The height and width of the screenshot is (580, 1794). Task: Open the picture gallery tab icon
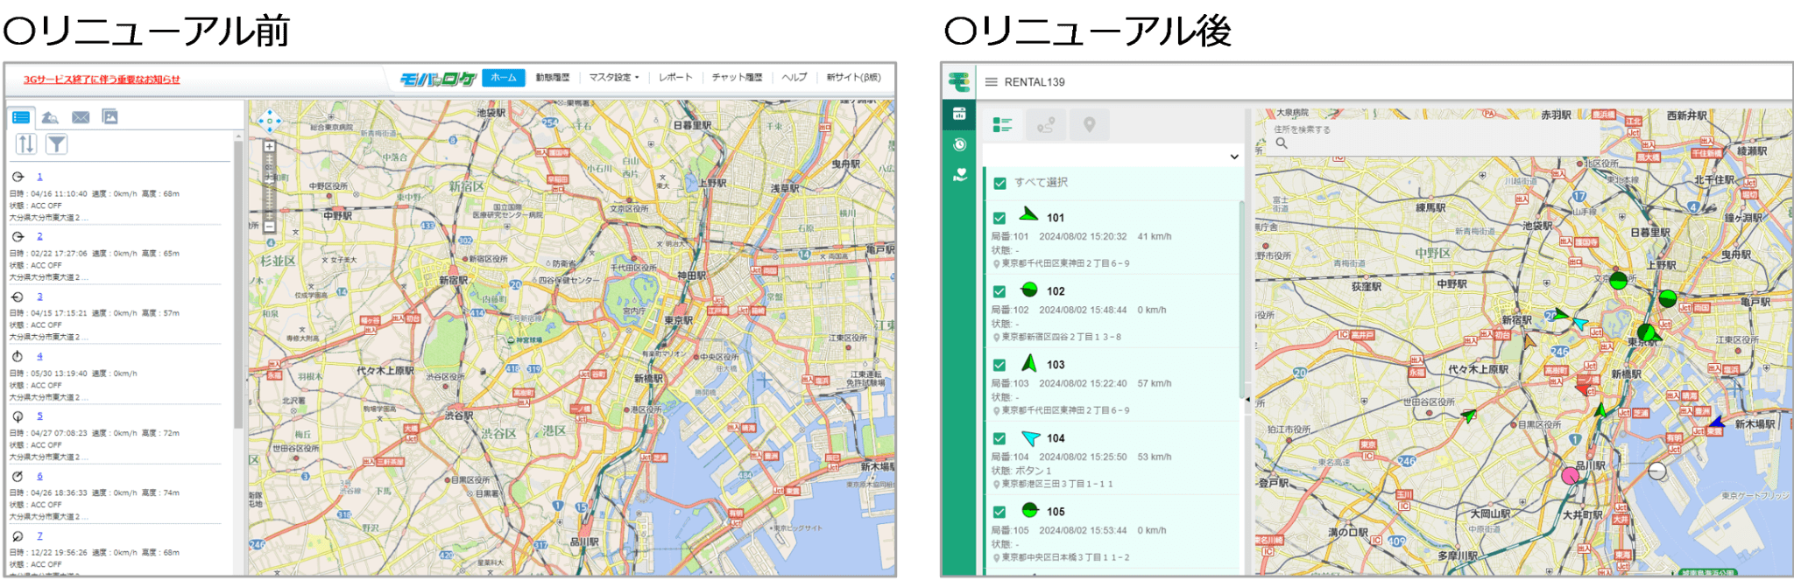point(110,117)
